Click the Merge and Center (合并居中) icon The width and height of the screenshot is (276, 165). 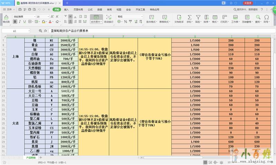96,17
